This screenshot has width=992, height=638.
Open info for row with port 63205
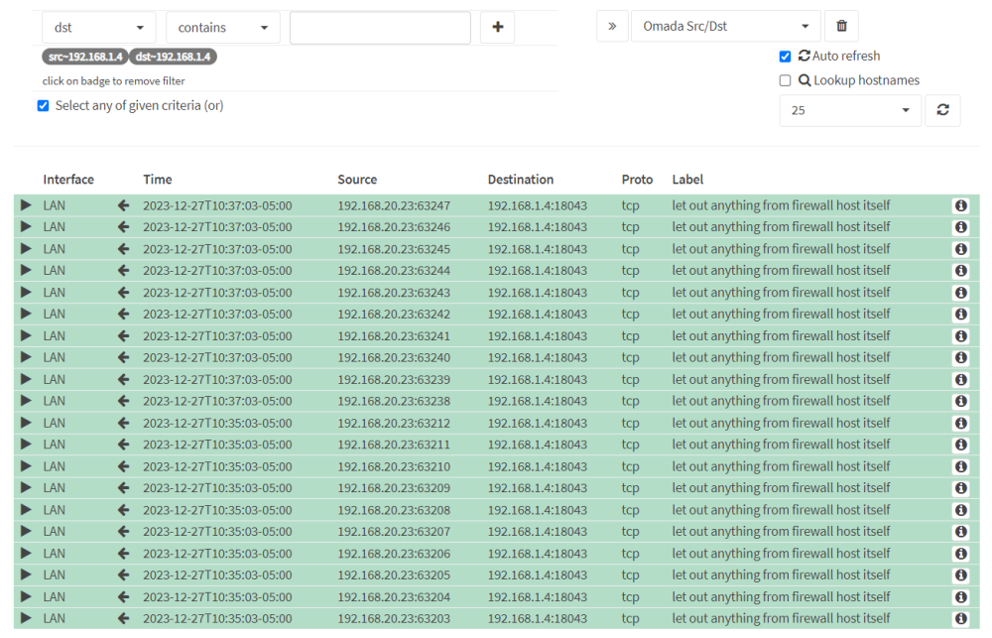click(x=960, y=575)
